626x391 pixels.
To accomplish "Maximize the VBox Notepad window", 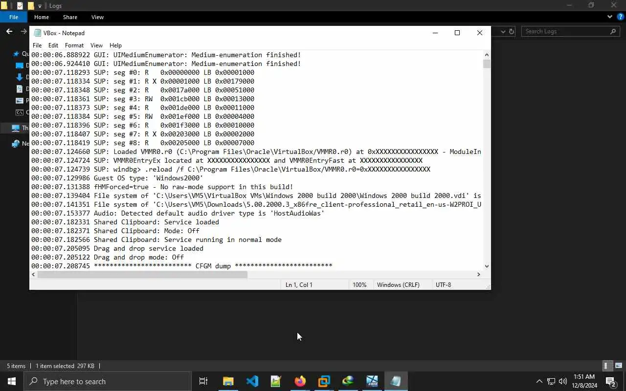I will (457, 33).
